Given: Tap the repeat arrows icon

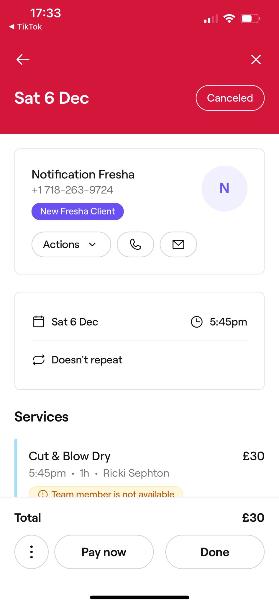Looking at the screenshot, I should [39, 360].
